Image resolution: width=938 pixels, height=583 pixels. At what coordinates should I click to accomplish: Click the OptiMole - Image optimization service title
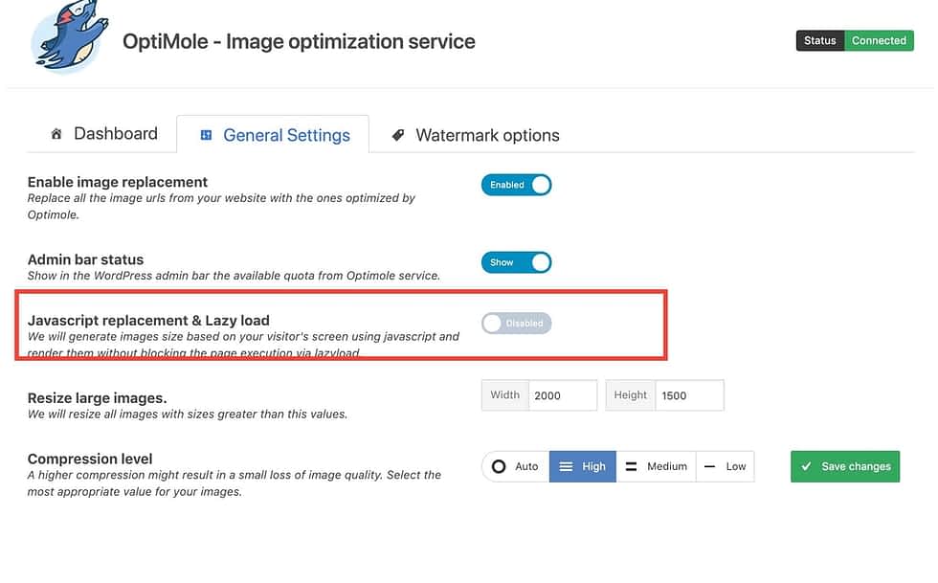[299, 41]
